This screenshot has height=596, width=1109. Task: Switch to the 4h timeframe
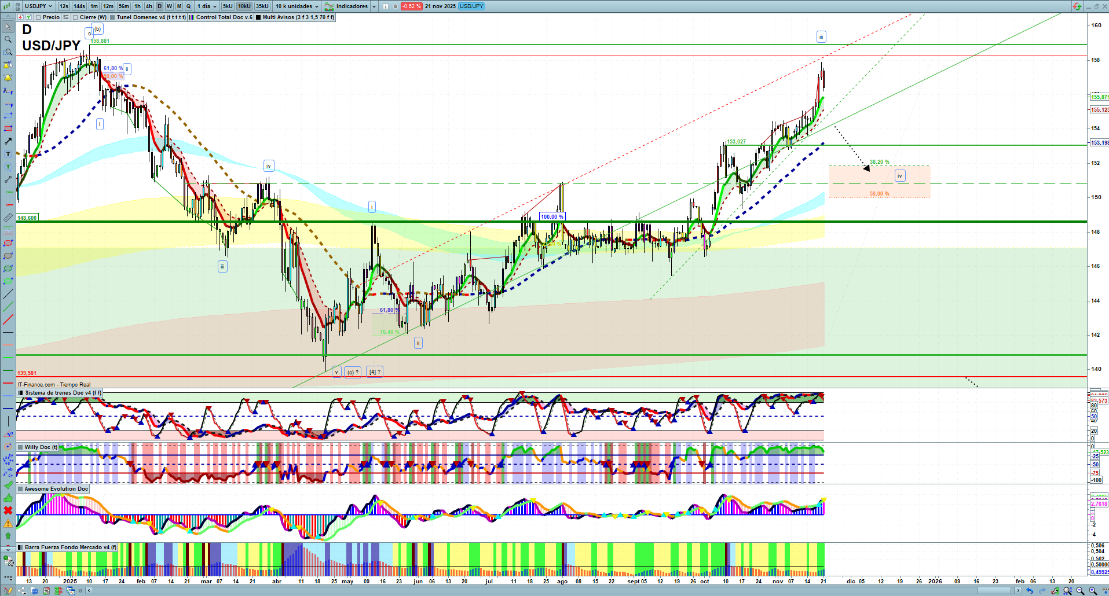[x=149, y=6]
